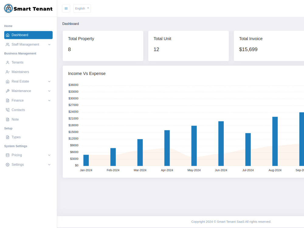Click the Settings menu label
This screenshot has width=304, height=228.
click(18, 165)
